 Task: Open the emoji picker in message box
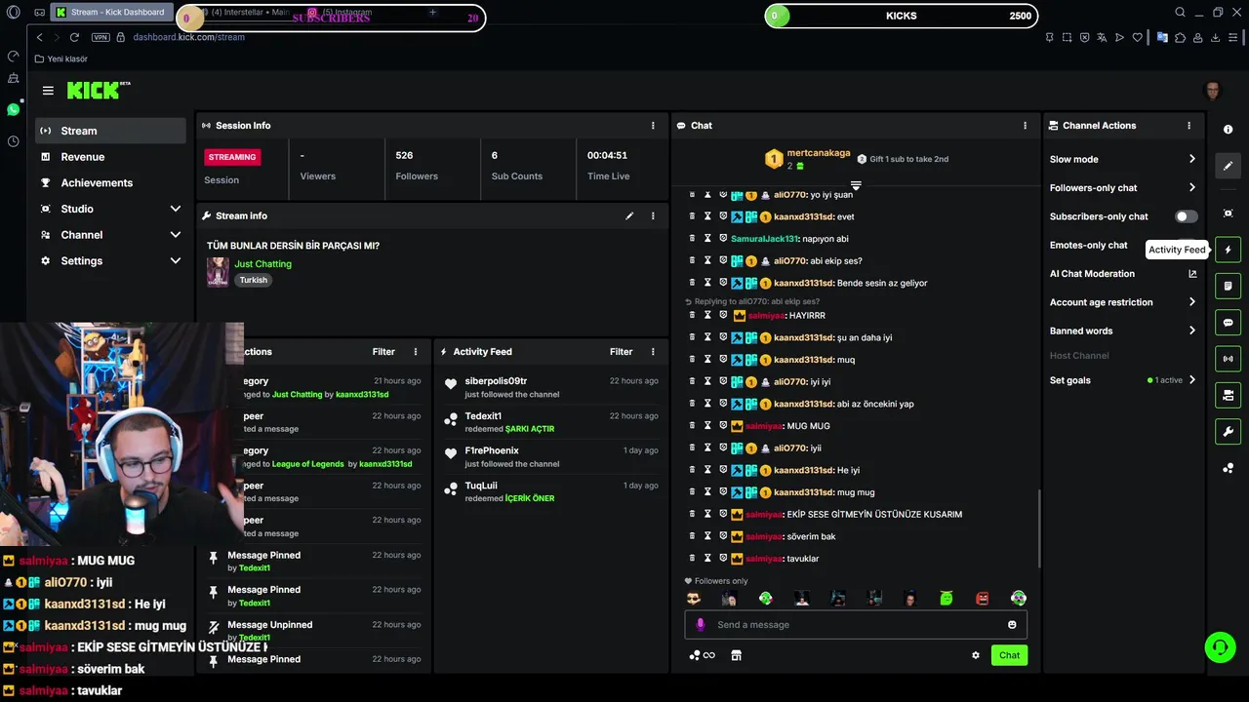[x=1012, y=625]
